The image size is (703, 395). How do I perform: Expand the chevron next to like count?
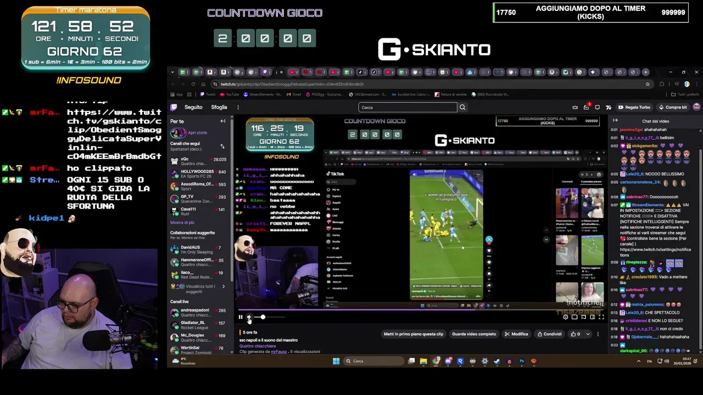tap(588, 334)
